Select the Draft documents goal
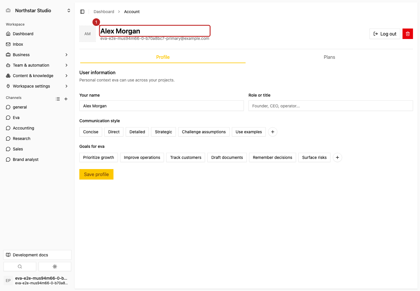 point(227,157)
